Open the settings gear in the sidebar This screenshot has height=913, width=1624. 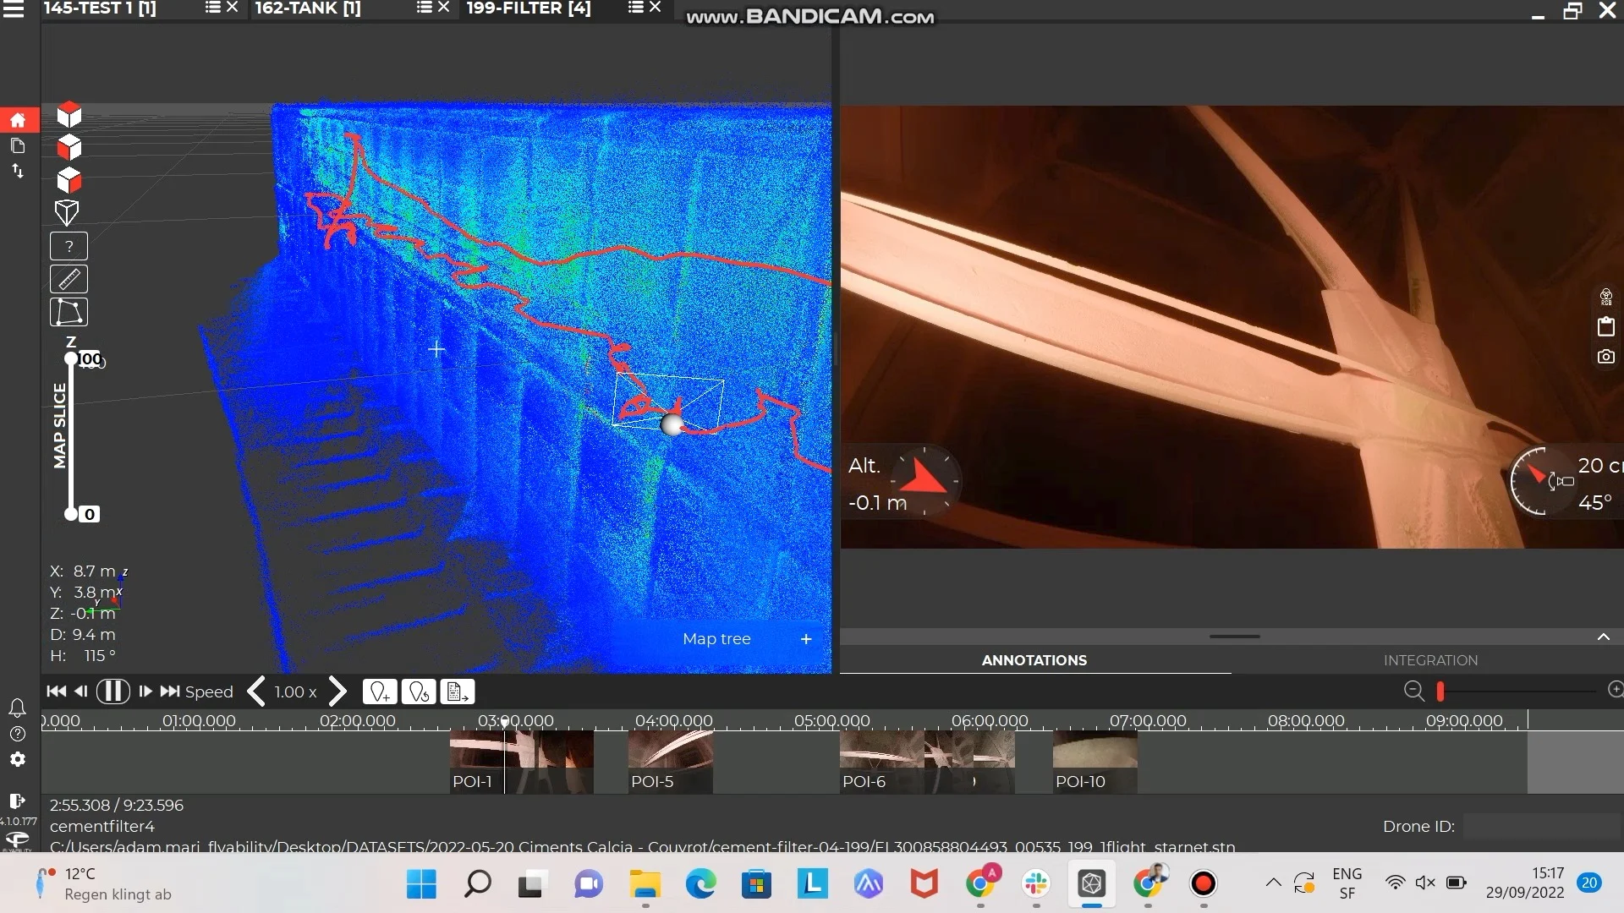pyautogui.click(x=17, y=760)
